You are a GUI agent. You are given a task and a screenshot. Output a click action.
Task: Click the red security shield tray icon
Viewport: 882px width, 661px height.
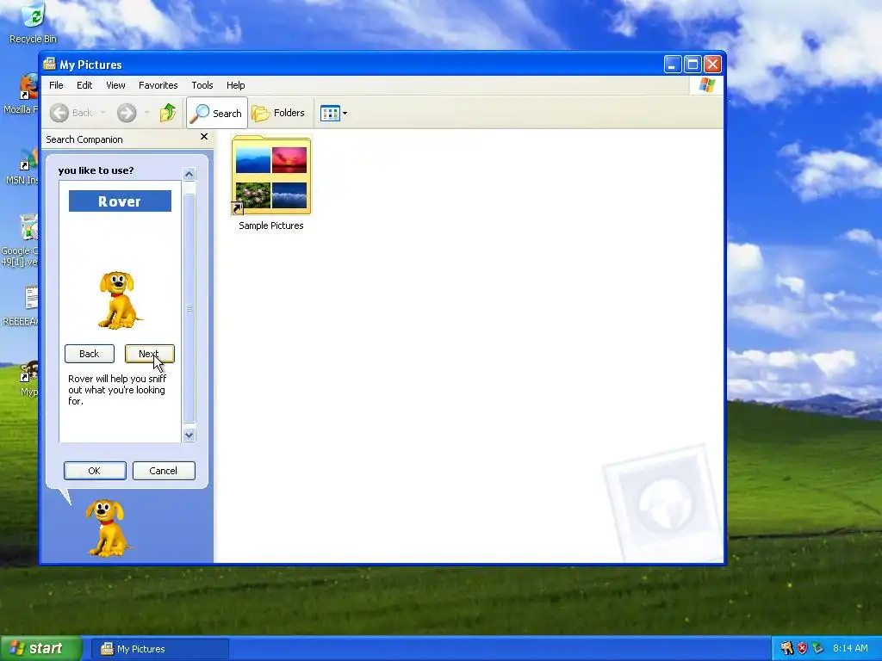click(802, 648)
